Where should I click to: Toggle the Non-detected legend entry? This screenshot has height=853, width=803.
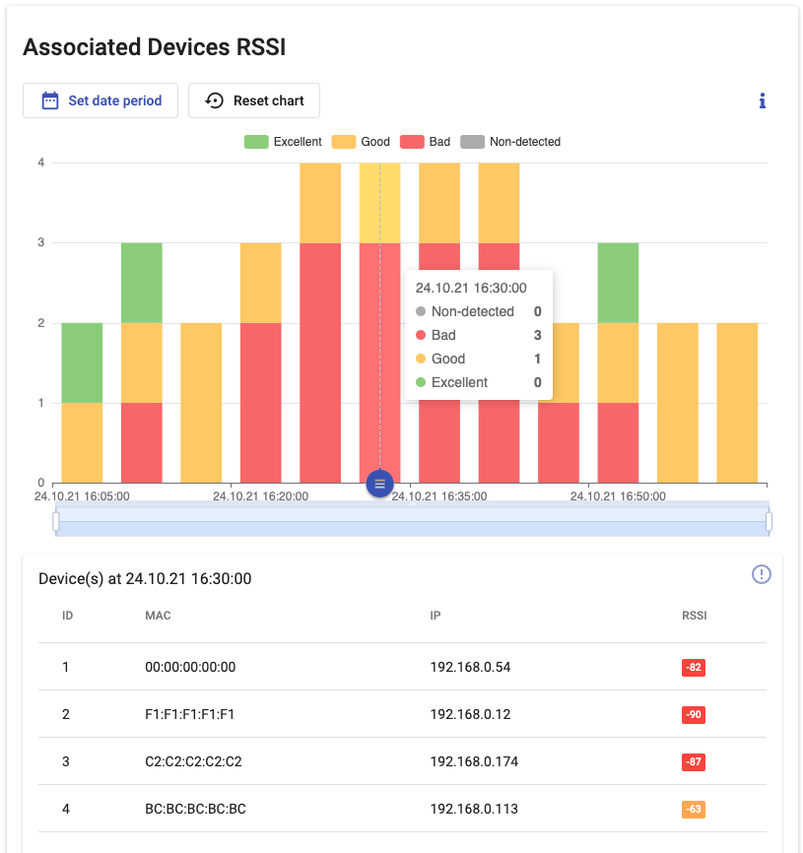(x=511, y=142)
